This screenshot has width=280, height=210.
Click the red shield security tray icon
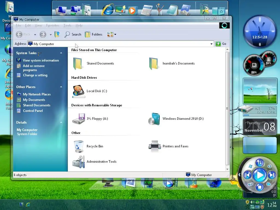262,207
